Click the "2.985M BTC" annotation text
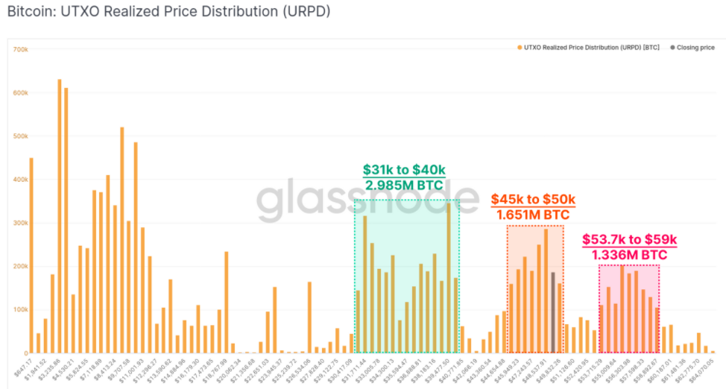Image resolution: width=726 pixels, height=389 pixels. [x=404, y=186]
